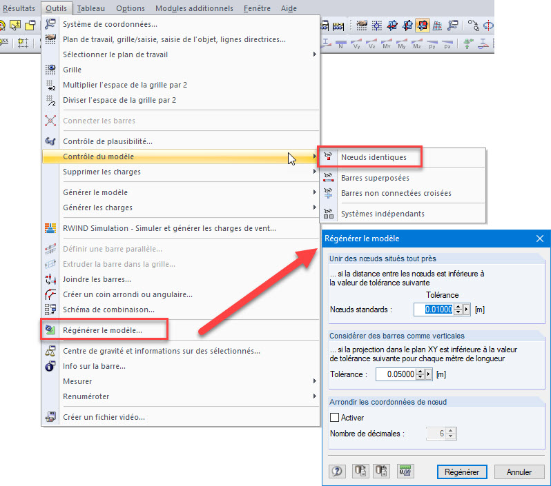Open the Tableau menu
The height and width of the screenshot is (486, 551).
(90, 8)
